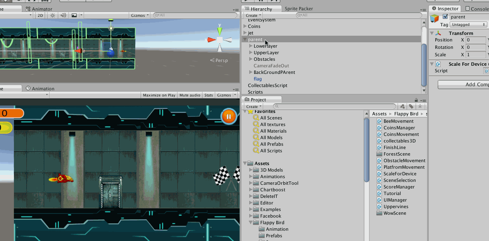Click Assets breadcrumb in Project
The height and width of the screenshot is (241, 489).
click(379, 114)
